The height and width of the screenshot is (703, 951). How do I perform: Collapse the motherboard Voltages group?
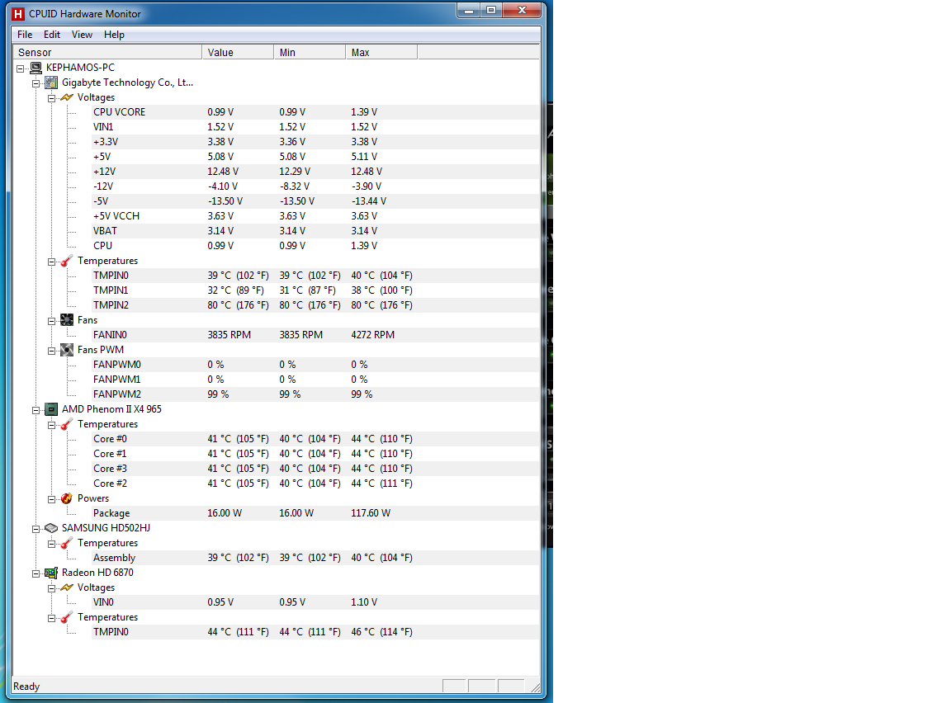coord(51,98)
